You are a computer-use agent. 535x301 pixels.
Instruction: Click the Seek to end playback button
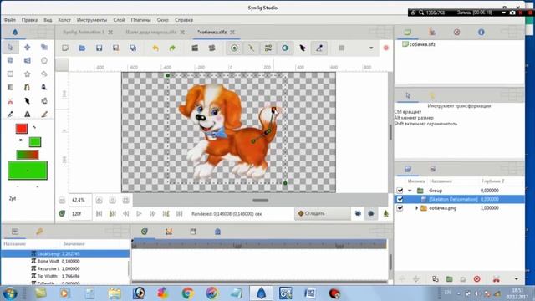179,214
